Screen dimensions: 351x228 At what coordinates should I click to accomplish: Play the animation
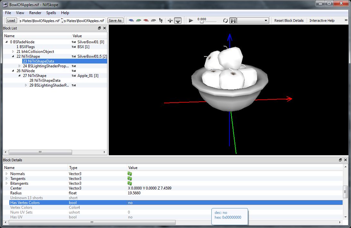(x=191, y=21)
